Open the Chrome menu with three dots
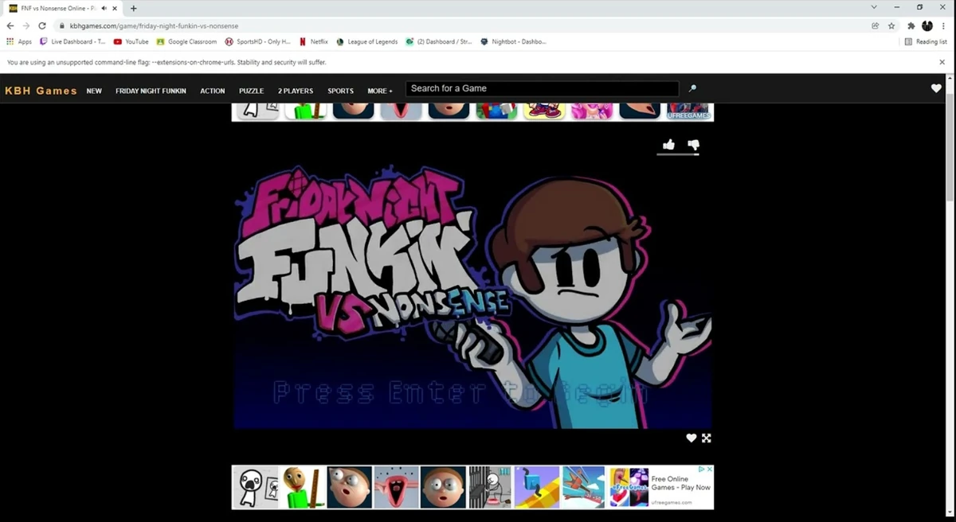The height and width of the screenshot is (522, 956). tap(943, 25)
